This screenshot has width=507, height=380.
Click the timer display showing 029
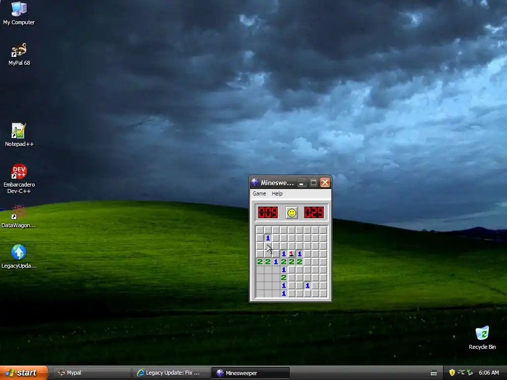pos(314,213)
